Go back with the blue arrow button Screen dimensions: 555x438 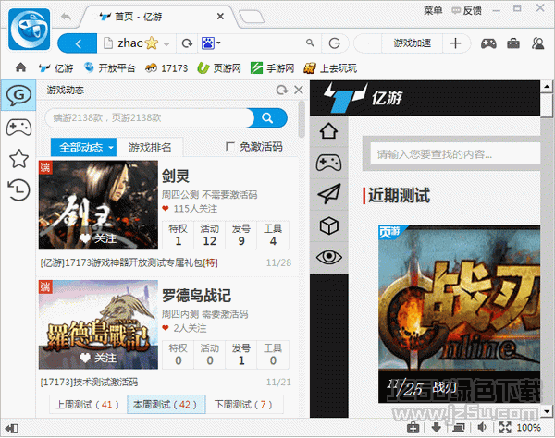tap(78, 43)
